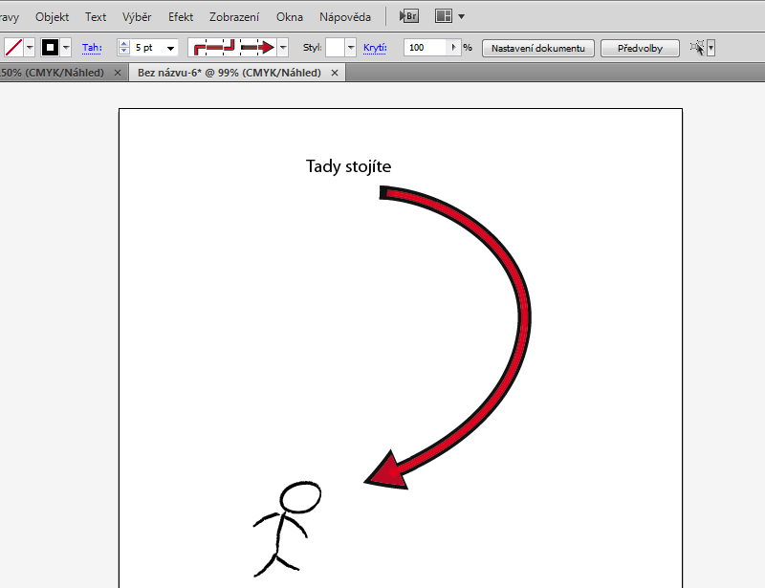
Task: Open the brush definition dropdown arrow
Action: pyautogui.click(x=283, y=47)
